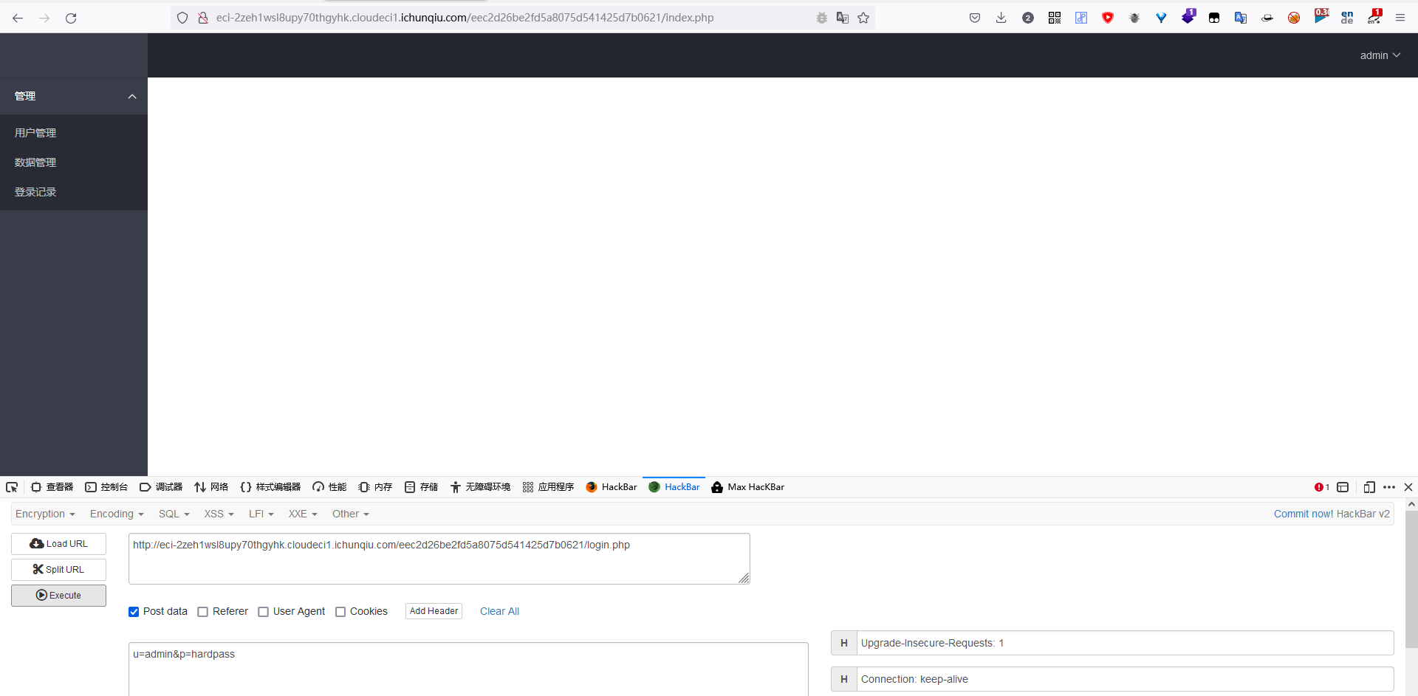The image size is (1418, 696).
Task: Open 数据管理 in the sidebar
Action: pyautogui.click(x=74, y=162)
